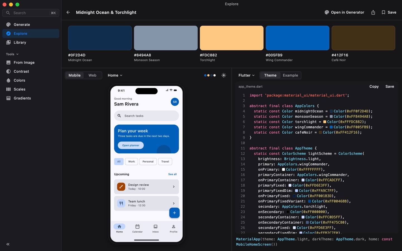Select the Theme code tab
Image resolution: width=402 pixels, height=251 pixels.
point(270,75)
